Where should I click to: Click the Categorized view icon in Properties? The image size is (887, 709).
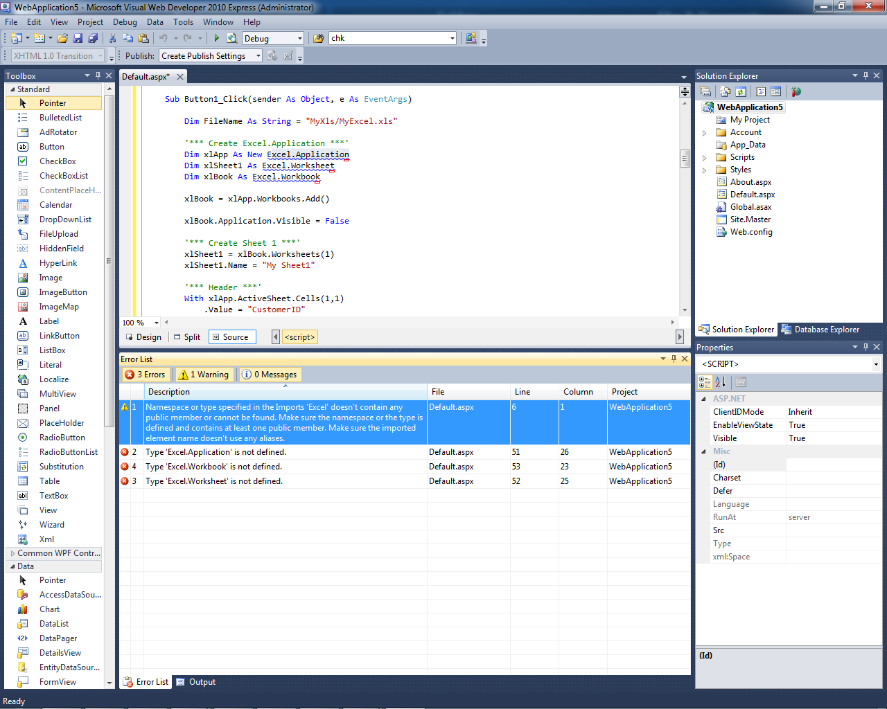tap(705, 382)
